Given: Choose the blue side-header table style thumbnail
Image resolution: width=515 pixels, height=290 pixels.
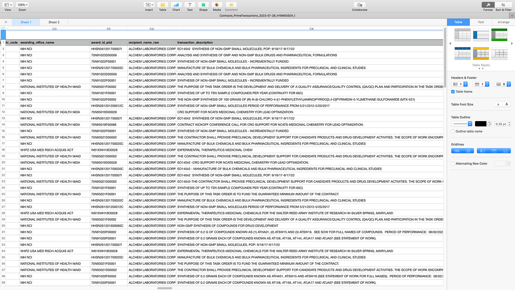Looking at the screenshot, I should (481, 35).
